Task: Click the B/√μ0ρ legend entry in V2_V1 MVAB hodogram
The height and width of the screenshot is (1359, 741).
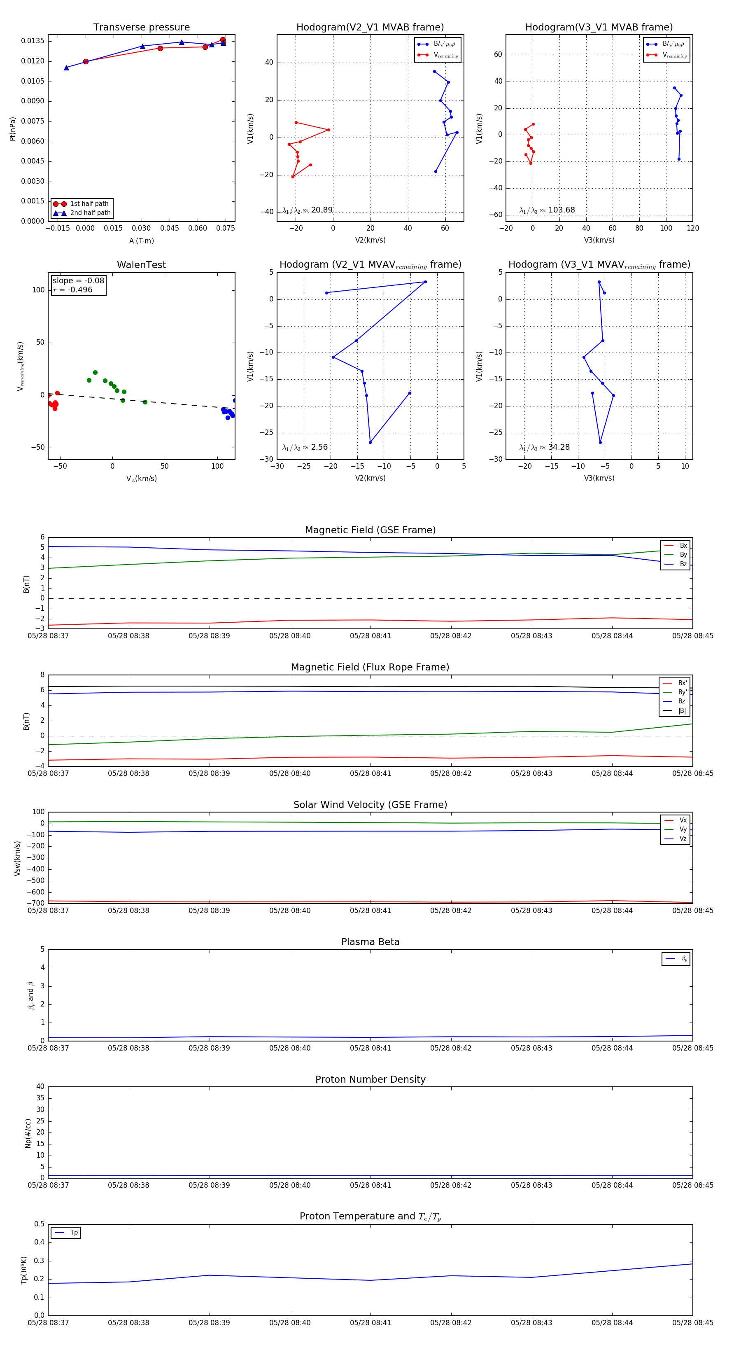Action: pyautogui.click(x=437, y=44)
